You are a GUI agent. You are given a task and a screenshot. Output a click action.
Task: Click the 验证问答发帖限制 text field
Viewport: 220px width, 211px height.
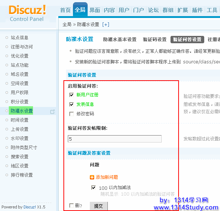coord(114,139)
